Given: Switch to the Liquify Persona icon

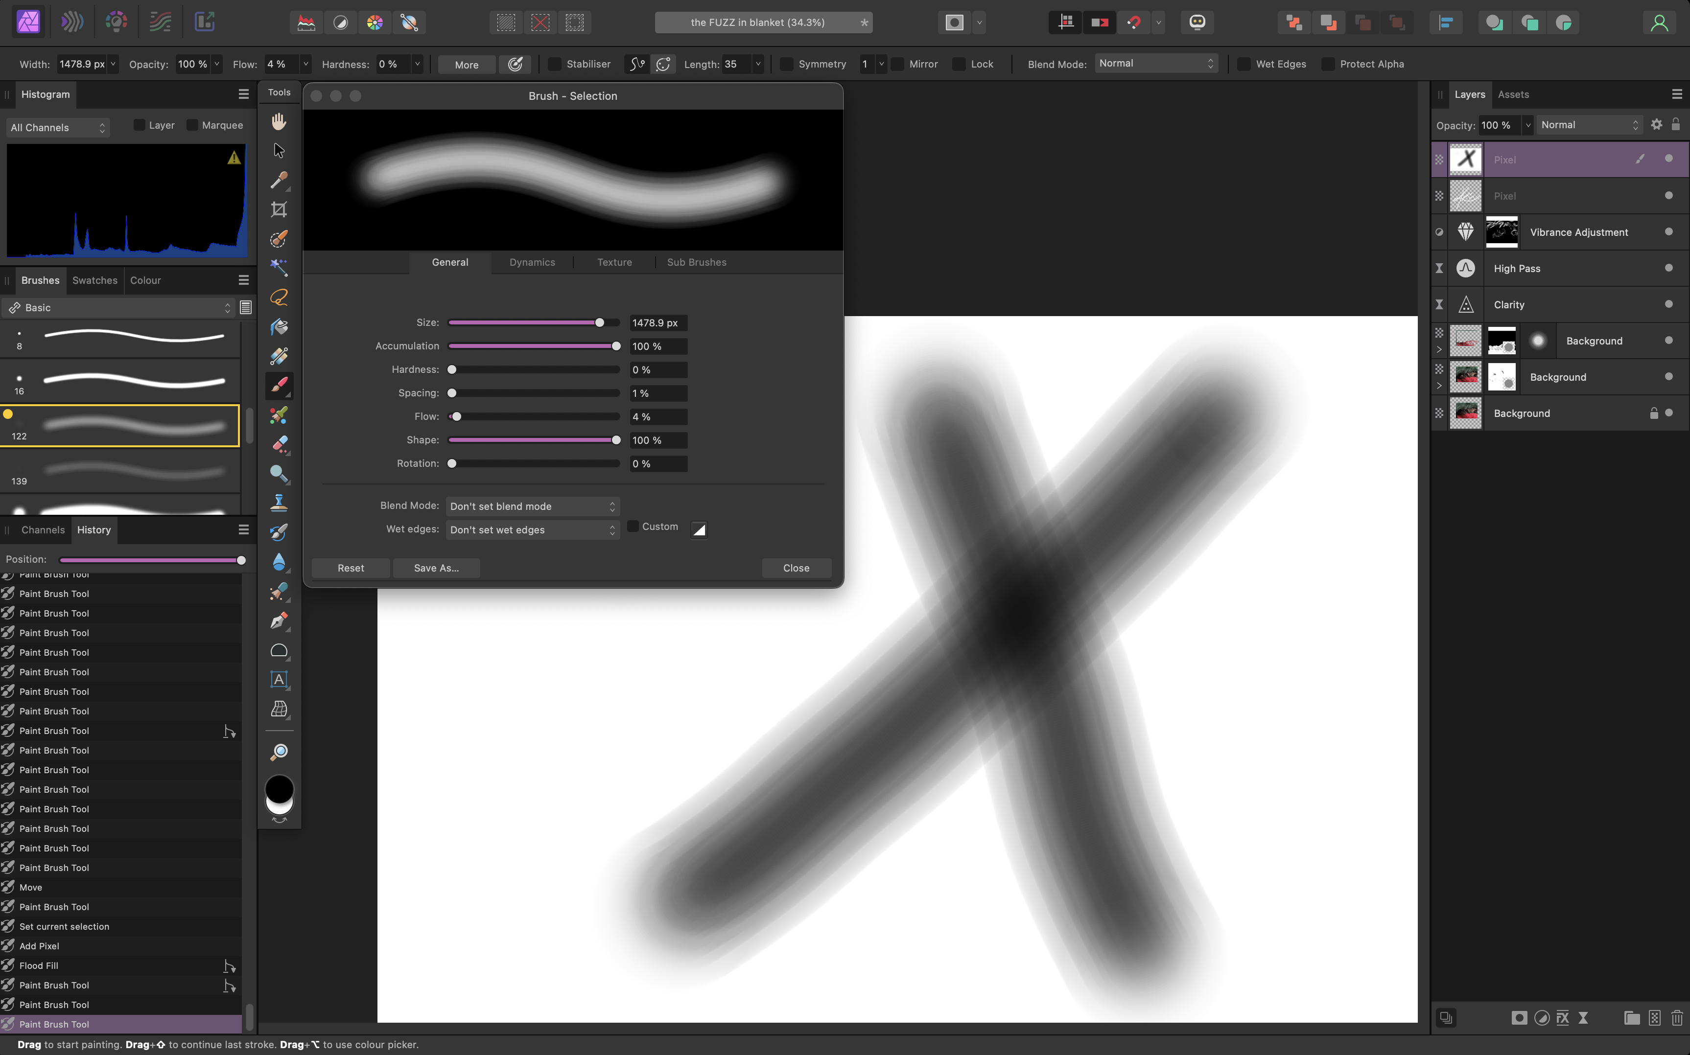Looking at the screenshot, I should pos(72,23).
